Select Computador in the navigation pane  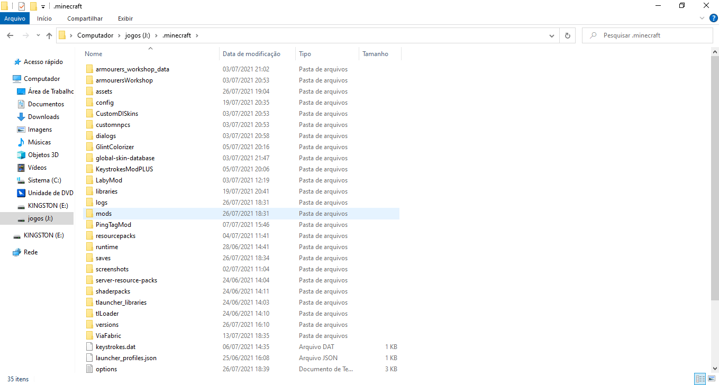42,79
